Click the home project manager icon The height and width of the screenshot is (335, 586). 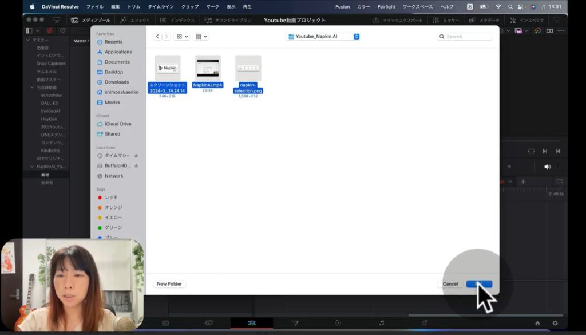tap(537, 323)
